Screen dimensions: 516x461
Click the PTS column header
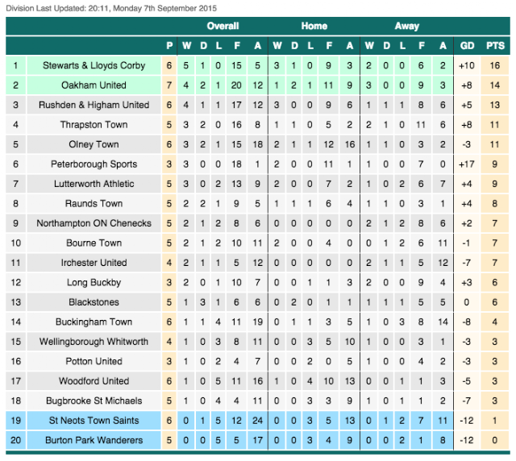pos(495,46)
